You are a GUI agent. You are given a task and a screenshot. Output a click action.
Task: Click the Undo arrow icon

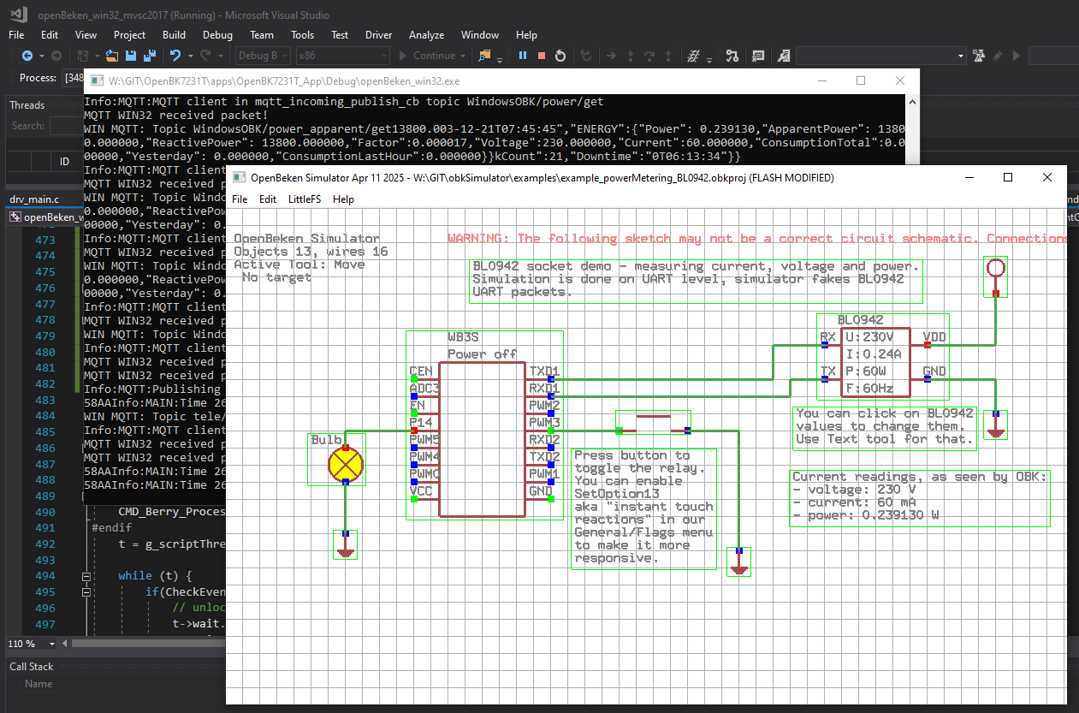pos(175,56)
